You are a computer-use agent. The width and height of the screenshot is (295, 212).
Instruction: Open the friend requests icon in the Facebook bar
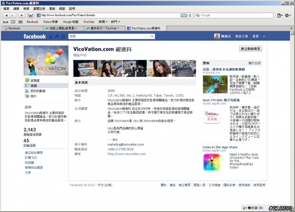(51, 36)
